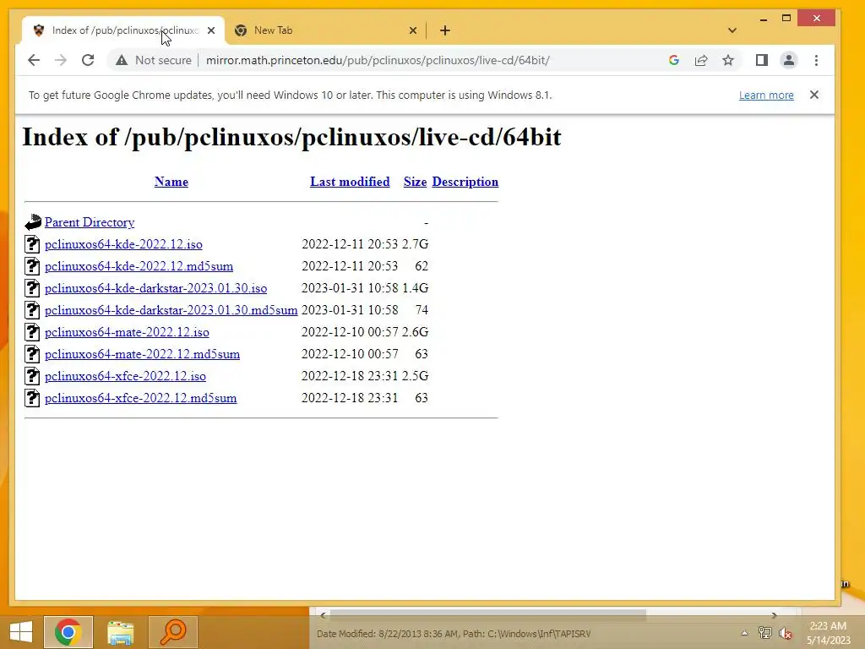Click file icon beside pclinuxos64-xfce-2022.12.iso

pos(33,376)
